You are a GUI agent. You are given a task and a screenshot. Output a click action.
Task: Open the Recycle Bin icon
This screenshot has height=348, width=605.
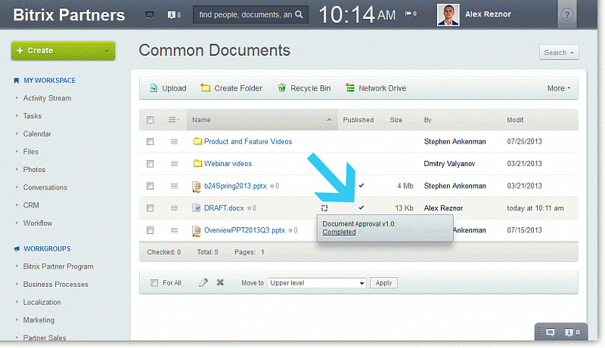282,88
